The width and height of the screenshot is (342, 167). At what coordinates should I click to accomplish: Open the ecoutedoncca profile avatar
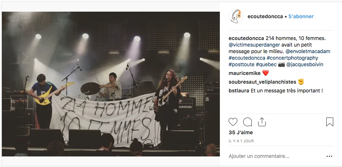point(236,16)
